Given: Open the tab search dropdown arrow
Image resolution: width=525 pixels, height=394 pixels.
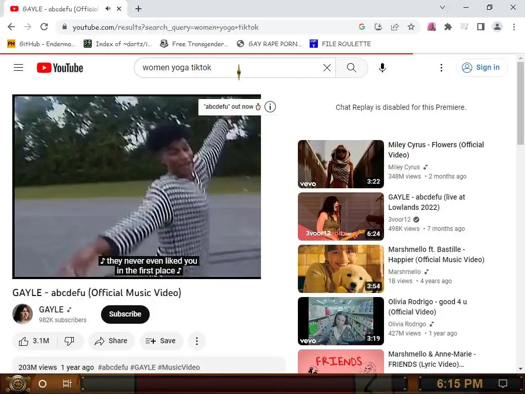Looking at the screenshot, I should pos(442,7).
